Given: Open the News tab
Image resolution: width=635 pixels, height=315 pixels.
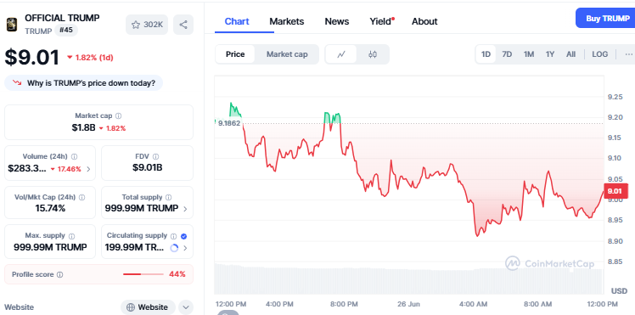Looking at the screenshot, I should tap(337, 21).
